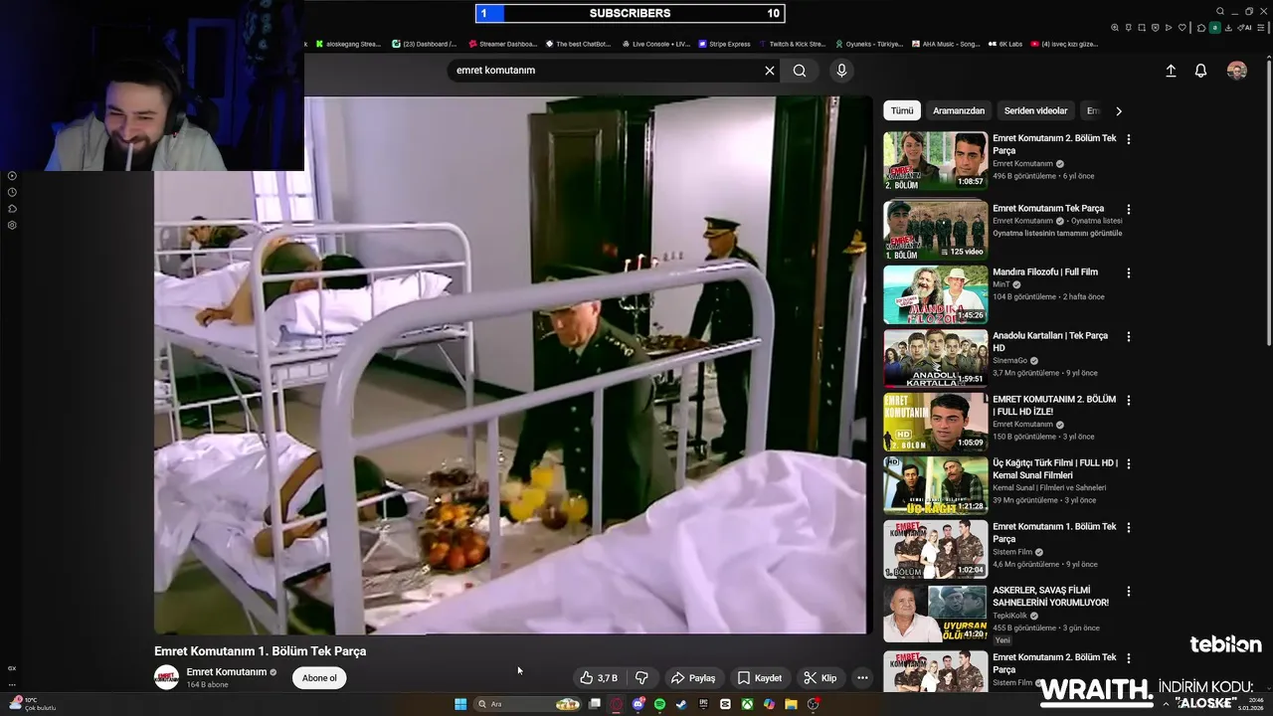Open Emret Komutanım 2. Bölüm 1:08:57 thumbnail

point(936,161)
